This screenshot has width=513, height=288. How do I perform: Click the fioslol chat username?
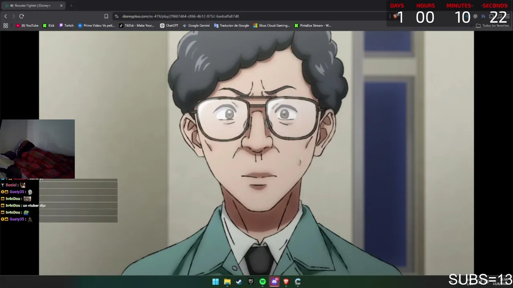point(11,185)
